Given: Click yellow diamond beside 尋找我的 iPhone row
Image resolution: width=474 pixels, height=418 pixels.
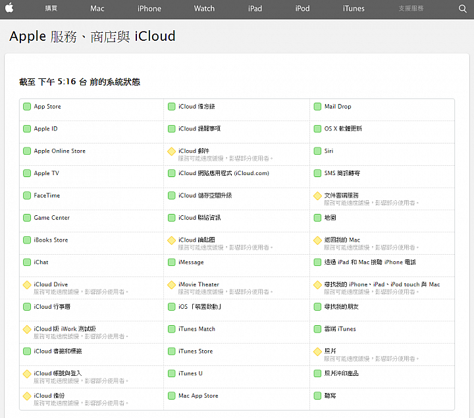Looking at the screenshot, I should 317,285.
